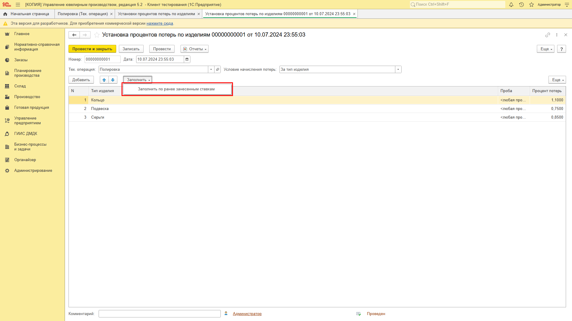
Task: Focus the Комментарий input field
Action: (x=160, y=314)
